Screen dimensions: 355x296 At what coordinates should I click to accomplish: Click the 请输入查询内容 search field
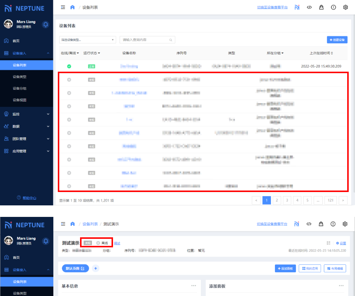click(x=145, y=40)
